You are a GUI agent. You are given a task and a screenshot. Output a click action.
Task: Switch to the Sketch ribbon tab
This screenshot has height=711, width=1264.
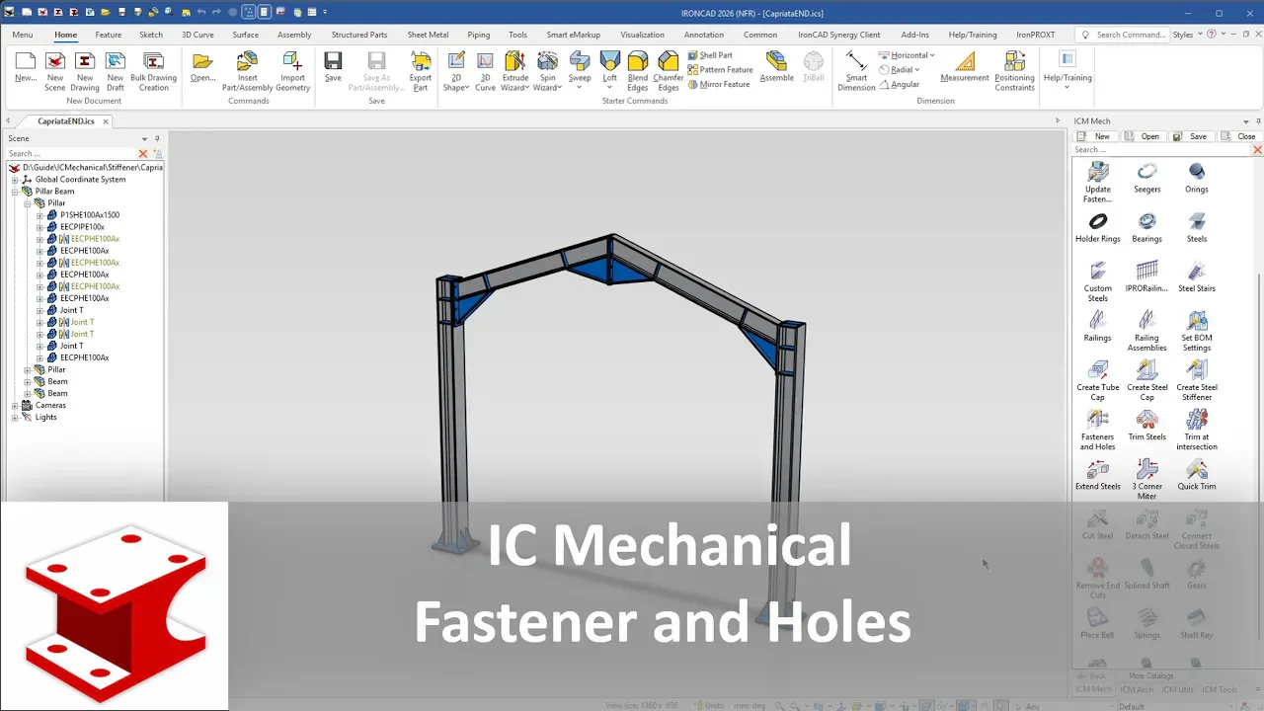(x=151, y=35)
